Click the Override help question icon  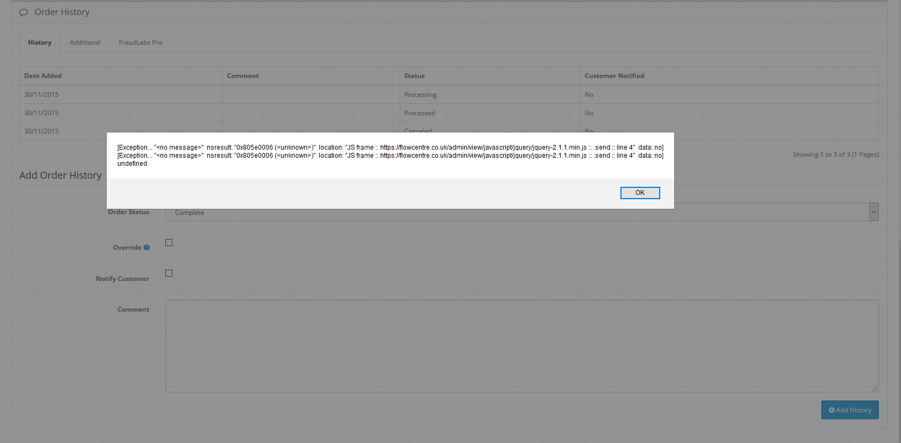pos(146,248)
